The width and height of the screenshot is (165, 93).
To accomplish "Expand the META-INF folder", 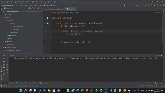I will (x=7, y=36).
